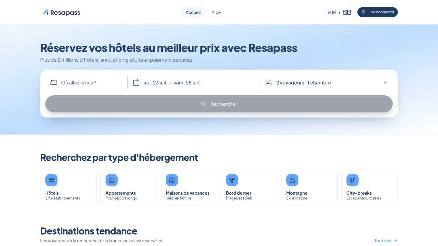Click the Hôtels bed icon

click(x=51, y=180)
